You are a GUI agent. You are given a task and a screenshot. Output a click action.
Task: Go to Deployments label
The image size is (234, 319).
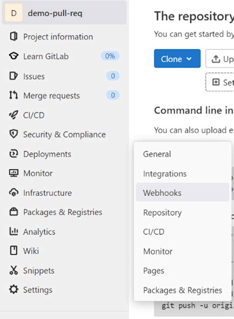47,154
